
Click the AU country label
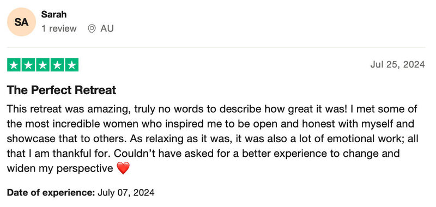(x=107, y=29)
